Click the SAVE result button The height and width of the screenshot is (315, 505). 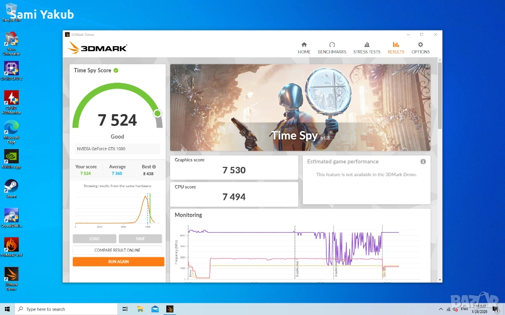click(x=140, y=239)
